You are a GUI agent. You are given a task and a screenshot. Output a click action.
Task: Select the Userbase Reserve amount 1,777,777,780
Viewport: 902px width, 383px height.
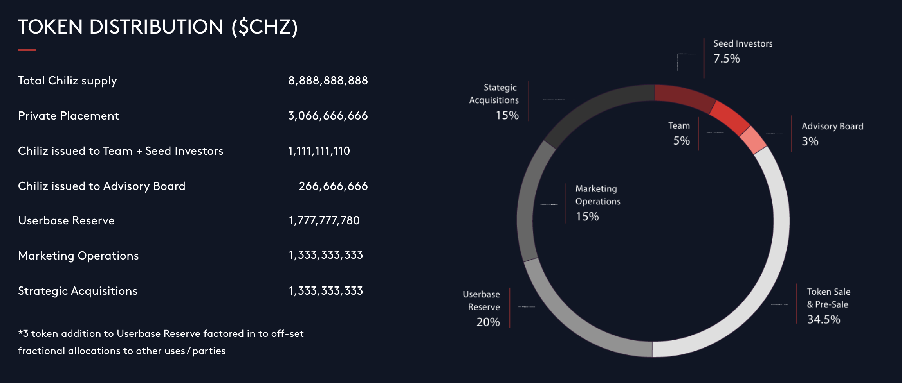tap(324, 220)
